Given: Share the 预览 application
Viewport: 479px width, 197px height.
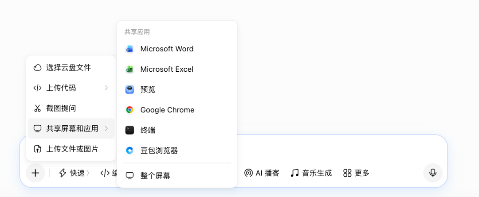Looking at the screenshot, I should coord(177,90).
